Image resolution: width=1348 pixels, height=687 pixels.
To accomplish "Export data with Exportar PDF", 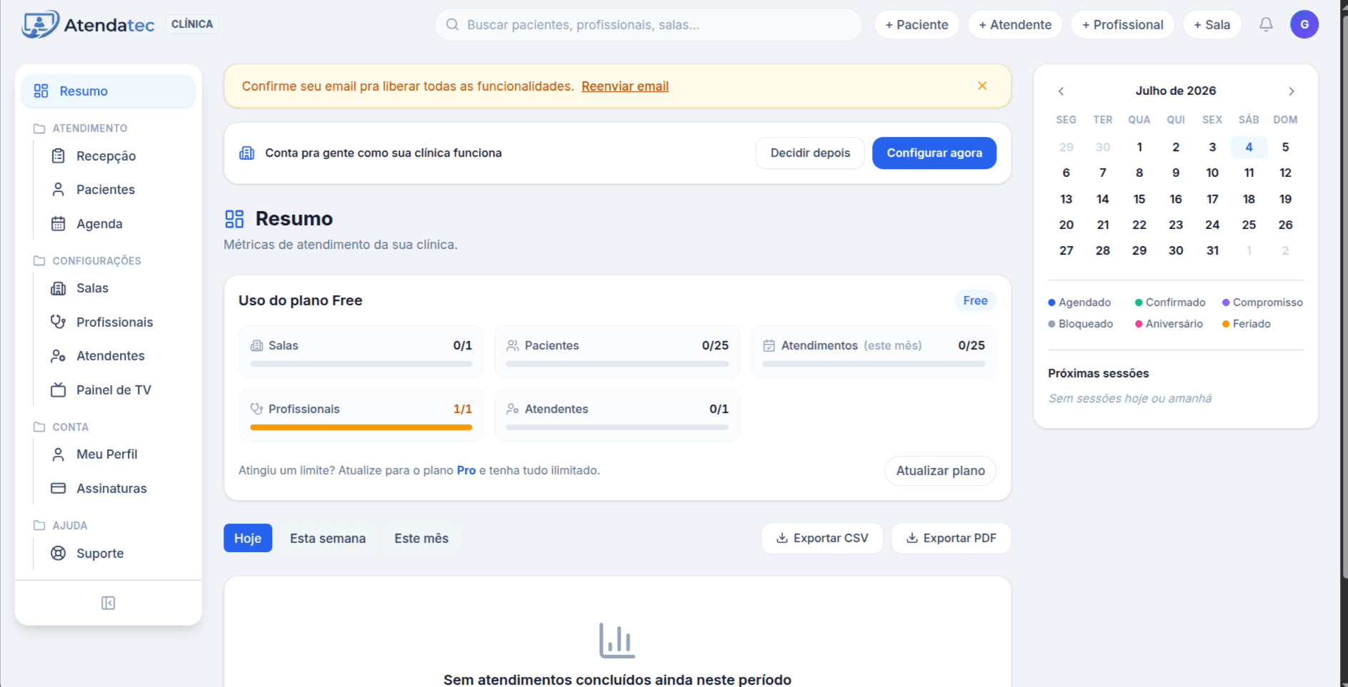I will point(951,538).
